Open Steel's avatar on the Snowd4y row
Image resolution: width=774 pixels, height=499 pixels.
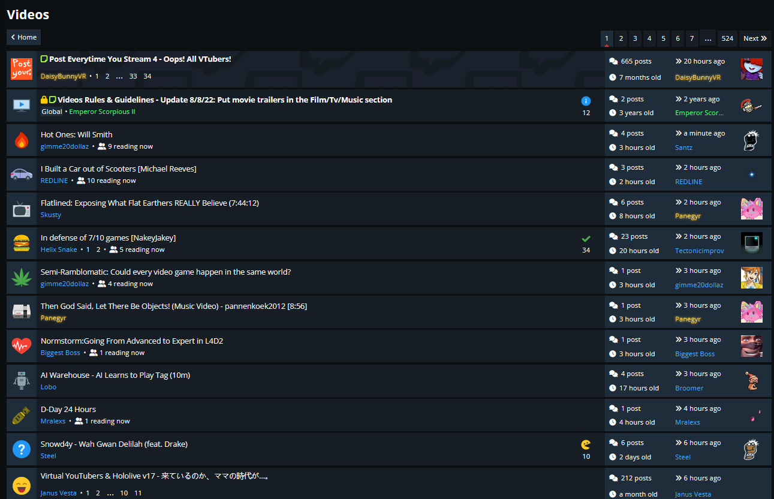[x=752, y=450]
